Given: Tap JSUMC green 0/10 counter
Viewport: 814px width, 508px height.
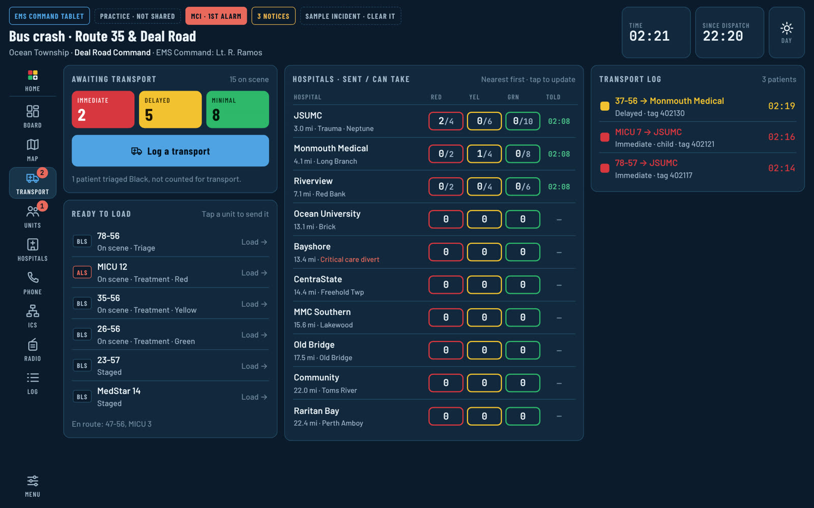Looking at the screenshot, I should [523, 121].
